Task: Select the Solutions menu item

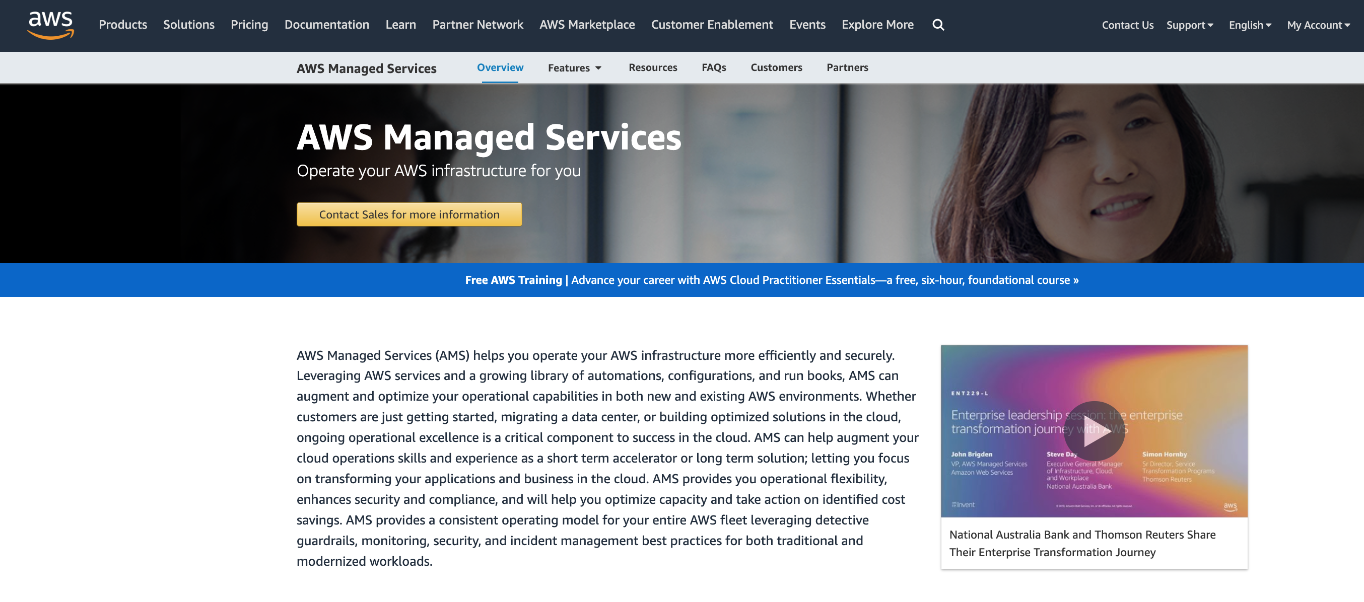Action: click(x=189, y=24)
